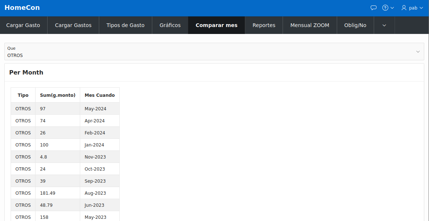Screen dimensions: 429x221
Task: Click the Mes Cuando column header
Action: point(100,95)
